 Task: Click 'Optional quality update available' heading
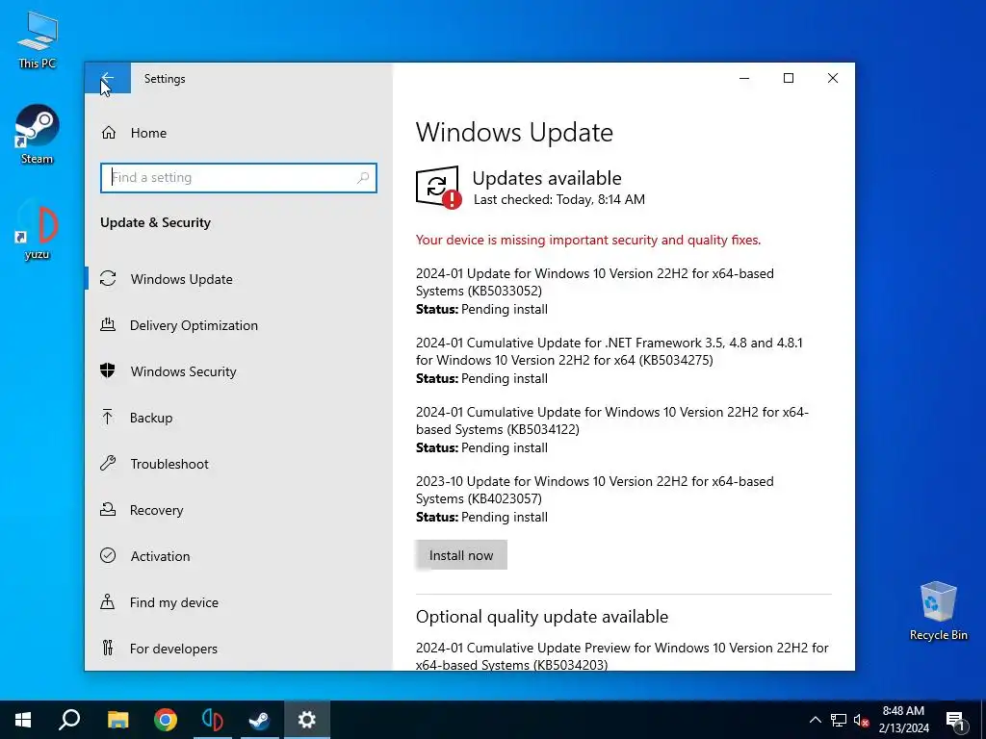tap(542, 617)
